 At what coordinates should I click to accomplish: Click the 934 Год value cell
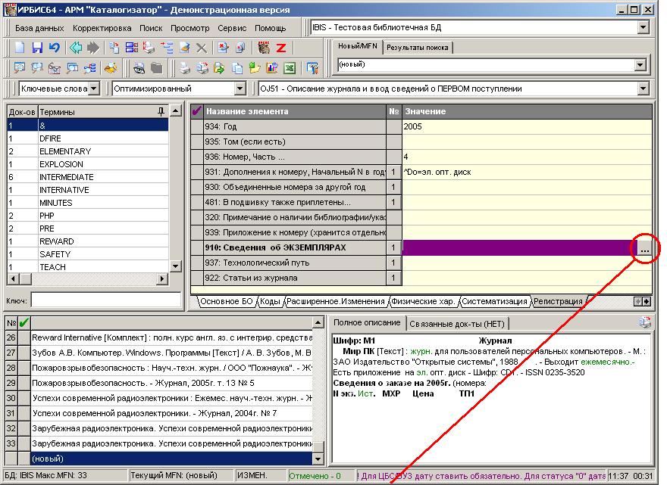tap(527, 126)
